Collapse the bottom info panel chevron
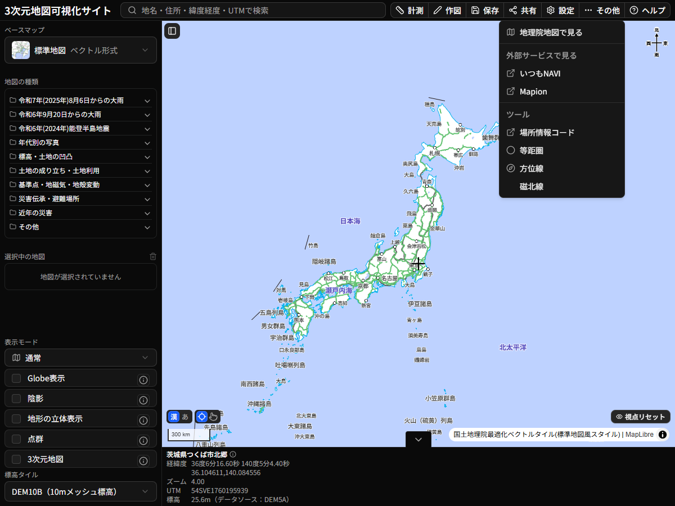 tap(418, 440)
